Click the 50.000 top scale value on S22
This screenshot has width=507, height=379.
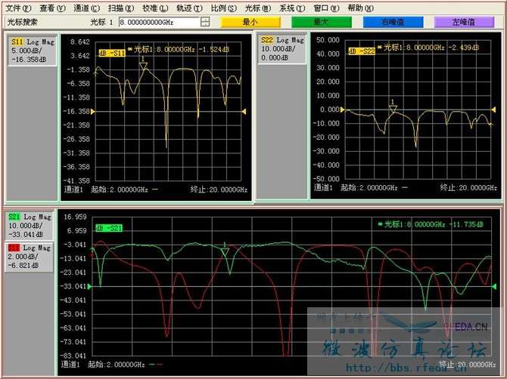click(328, 40)
